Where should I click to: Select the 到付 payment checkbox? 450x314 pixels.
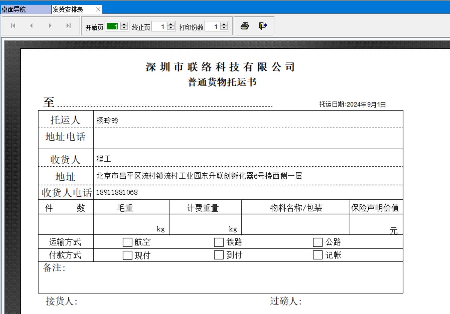pyautogui.click(x=219, y=255)
